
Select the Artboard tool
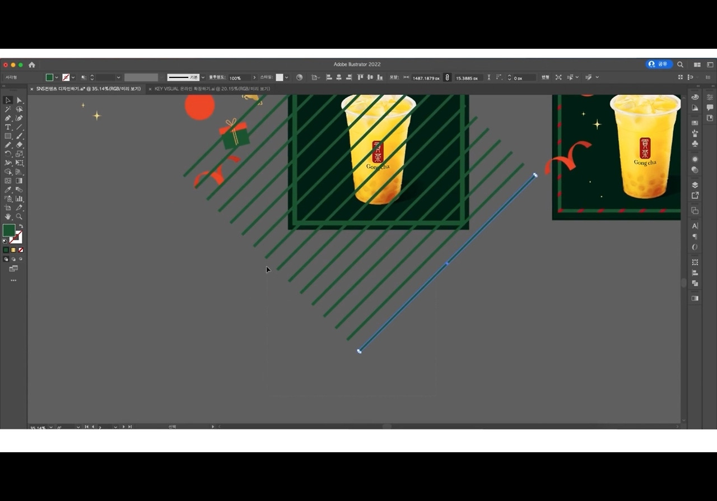pyautogui.click(x=8, y=208)
